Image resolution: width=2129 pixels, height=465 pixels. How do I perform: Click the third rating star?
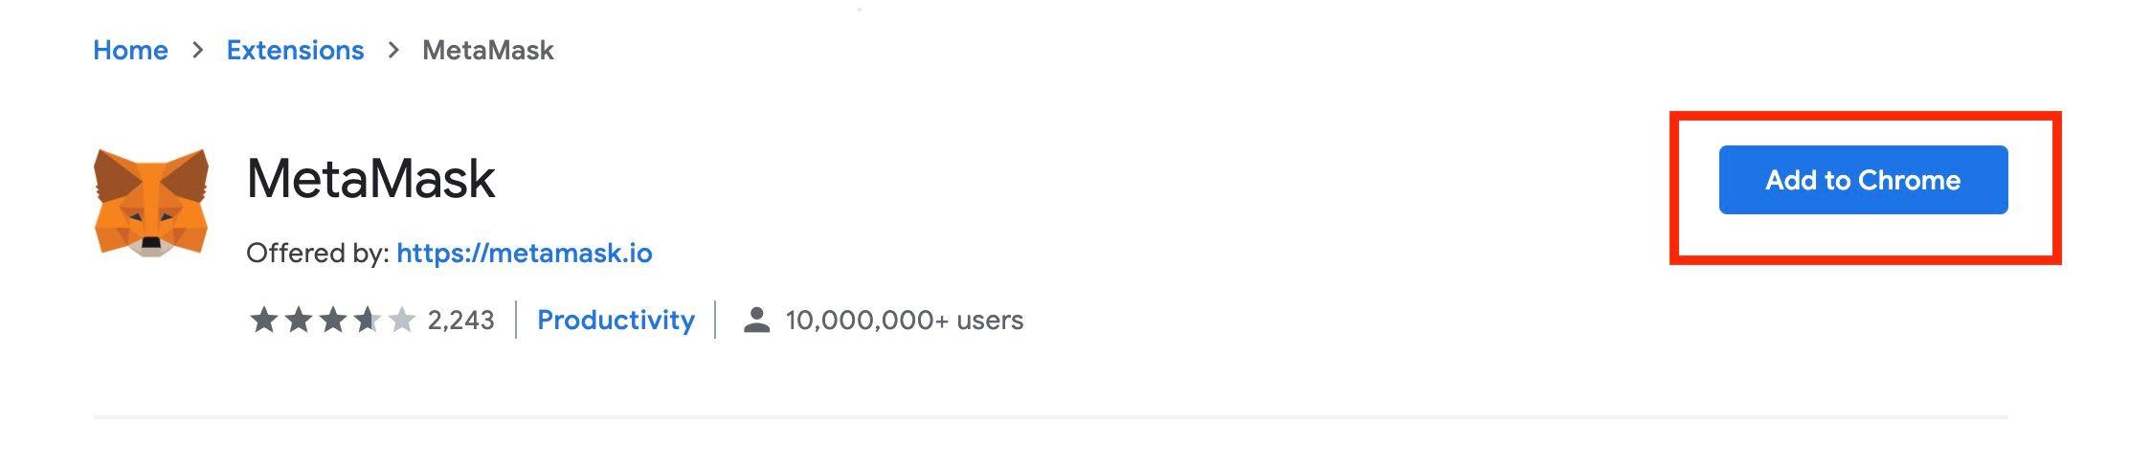point(332,320)
